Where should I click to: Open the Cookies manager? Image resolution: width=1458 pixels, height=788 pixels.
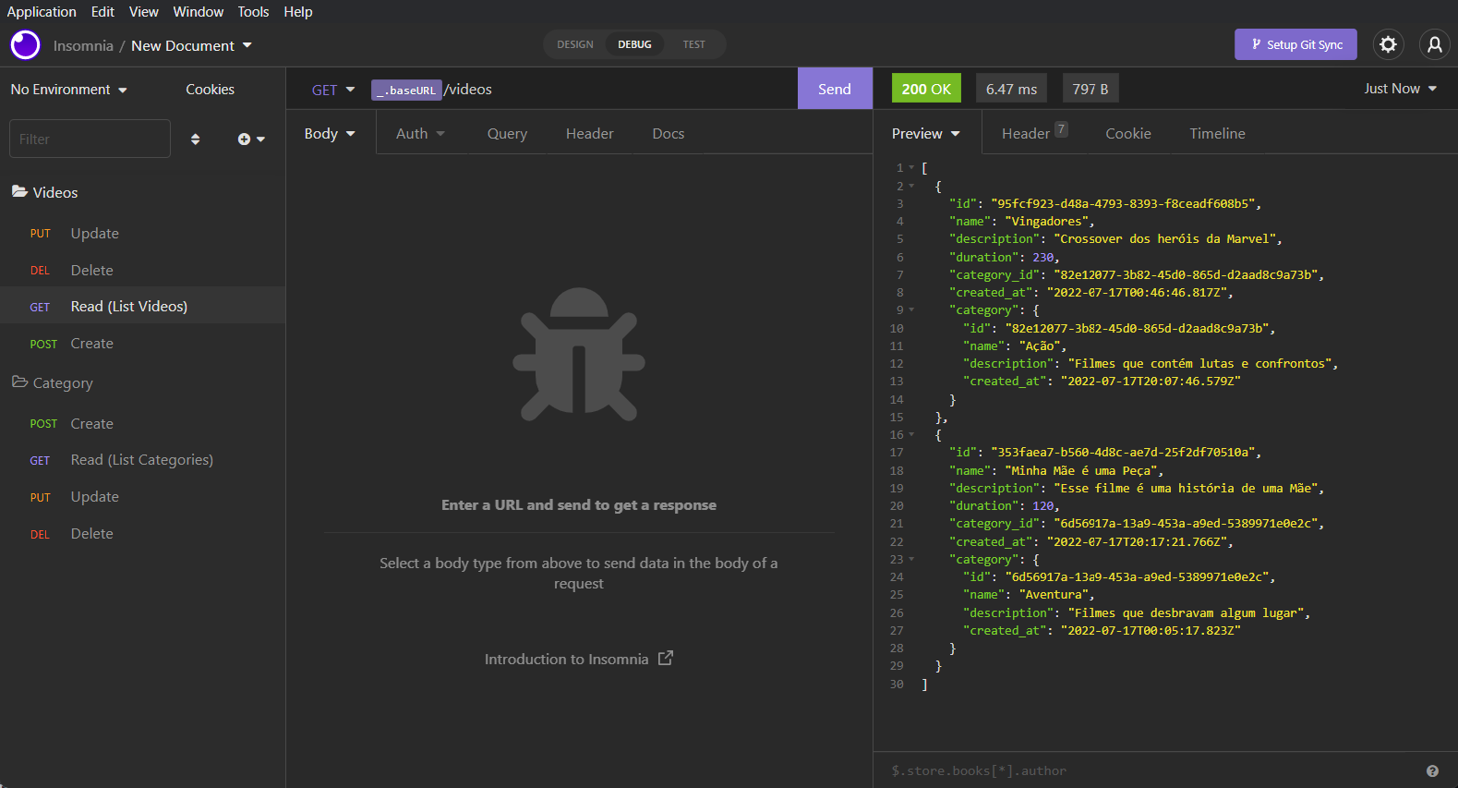(210, 90)
